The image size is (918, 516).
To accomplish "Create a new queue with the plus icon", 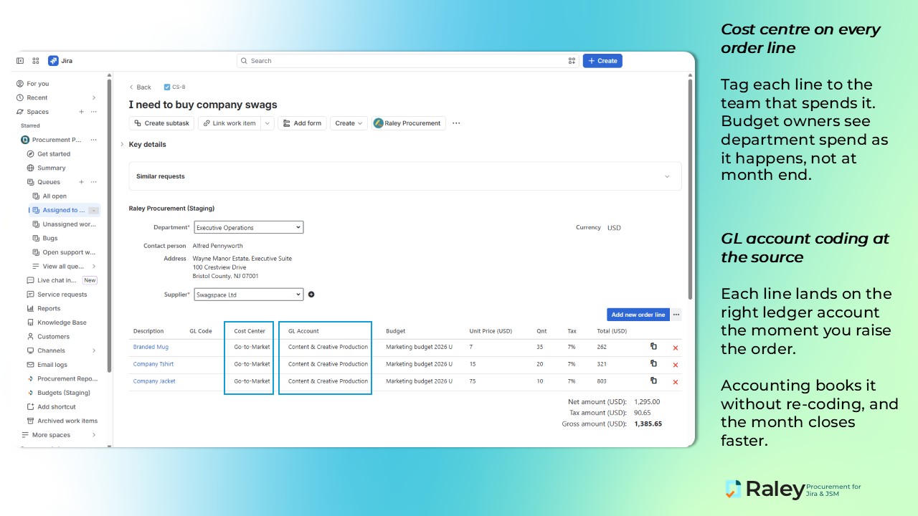I will [81, 182].
